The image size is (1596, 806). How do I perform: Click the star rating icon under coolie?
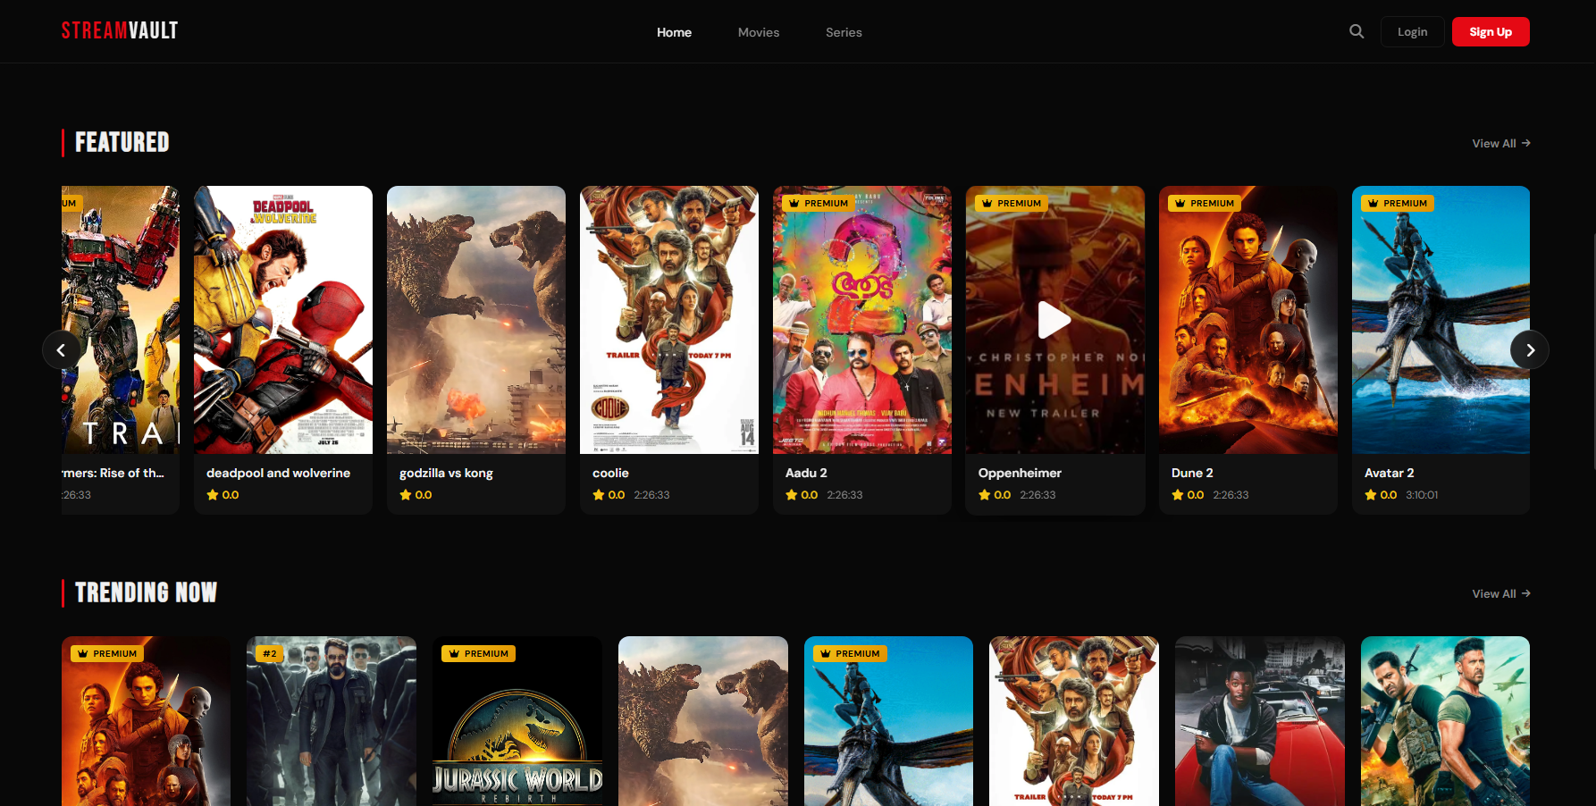pyautogui.click(x=599, y=495)
